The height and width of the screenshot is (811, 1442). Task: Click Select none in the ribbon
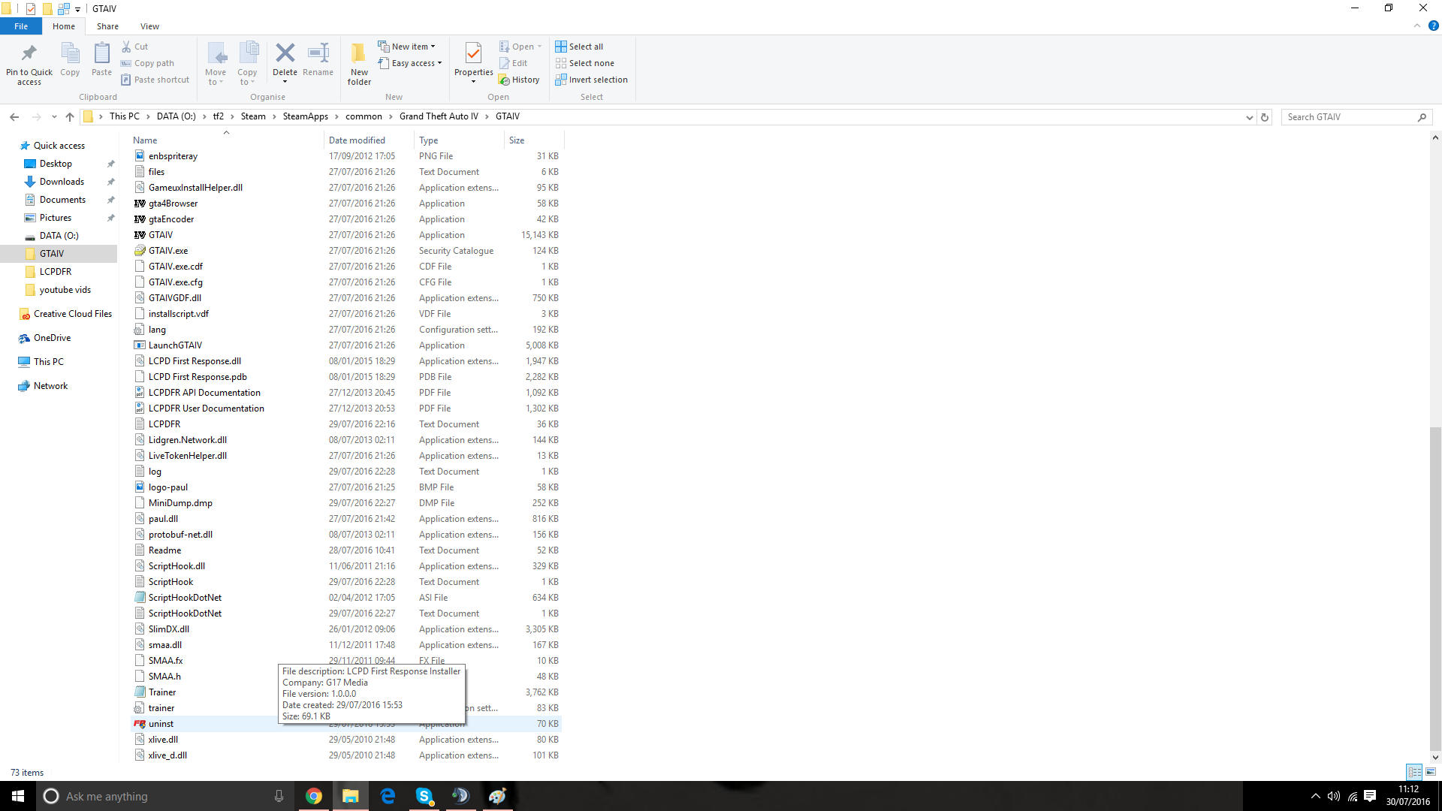591,63
